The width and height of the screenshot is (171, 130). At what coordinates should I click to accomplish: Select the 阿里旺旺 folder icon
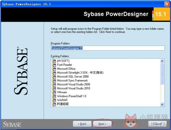point(54,104)
